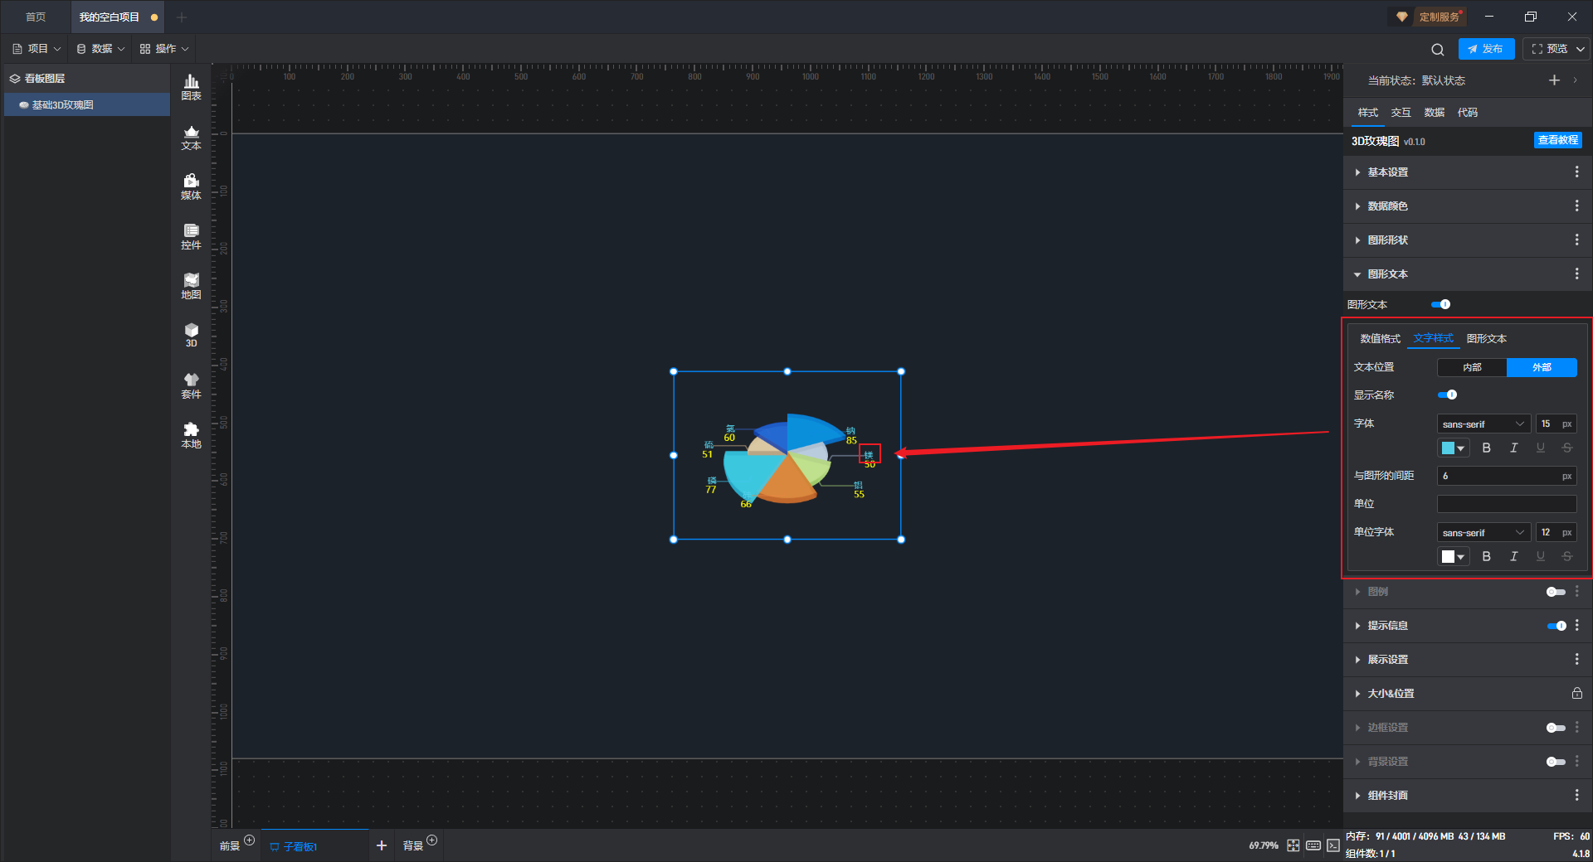The height and width of the screenshot is (862, 1593).
Task: Open the 操作 menu
Action: coord(164,49)
